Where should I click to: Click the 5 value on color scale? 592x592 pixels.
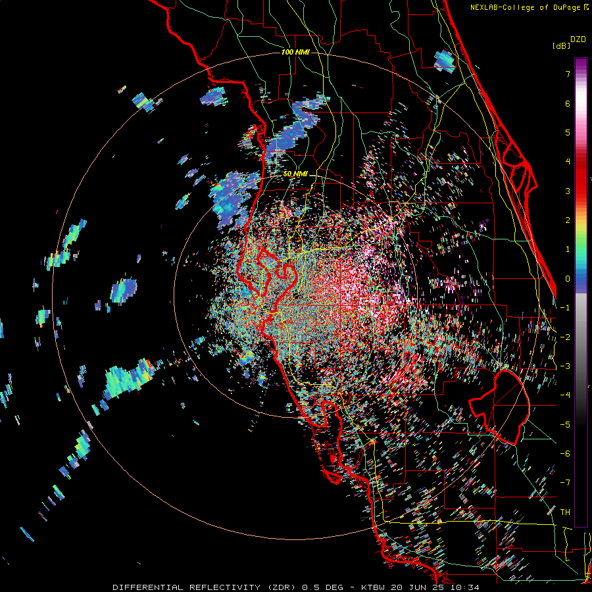[568, 132]
